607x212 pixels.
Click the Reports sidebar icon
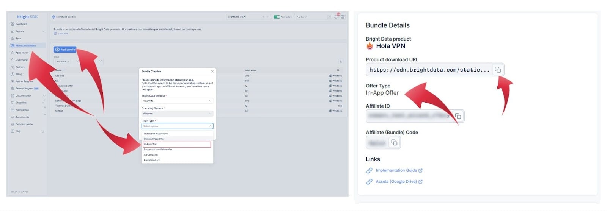click(x=13, y=31)
